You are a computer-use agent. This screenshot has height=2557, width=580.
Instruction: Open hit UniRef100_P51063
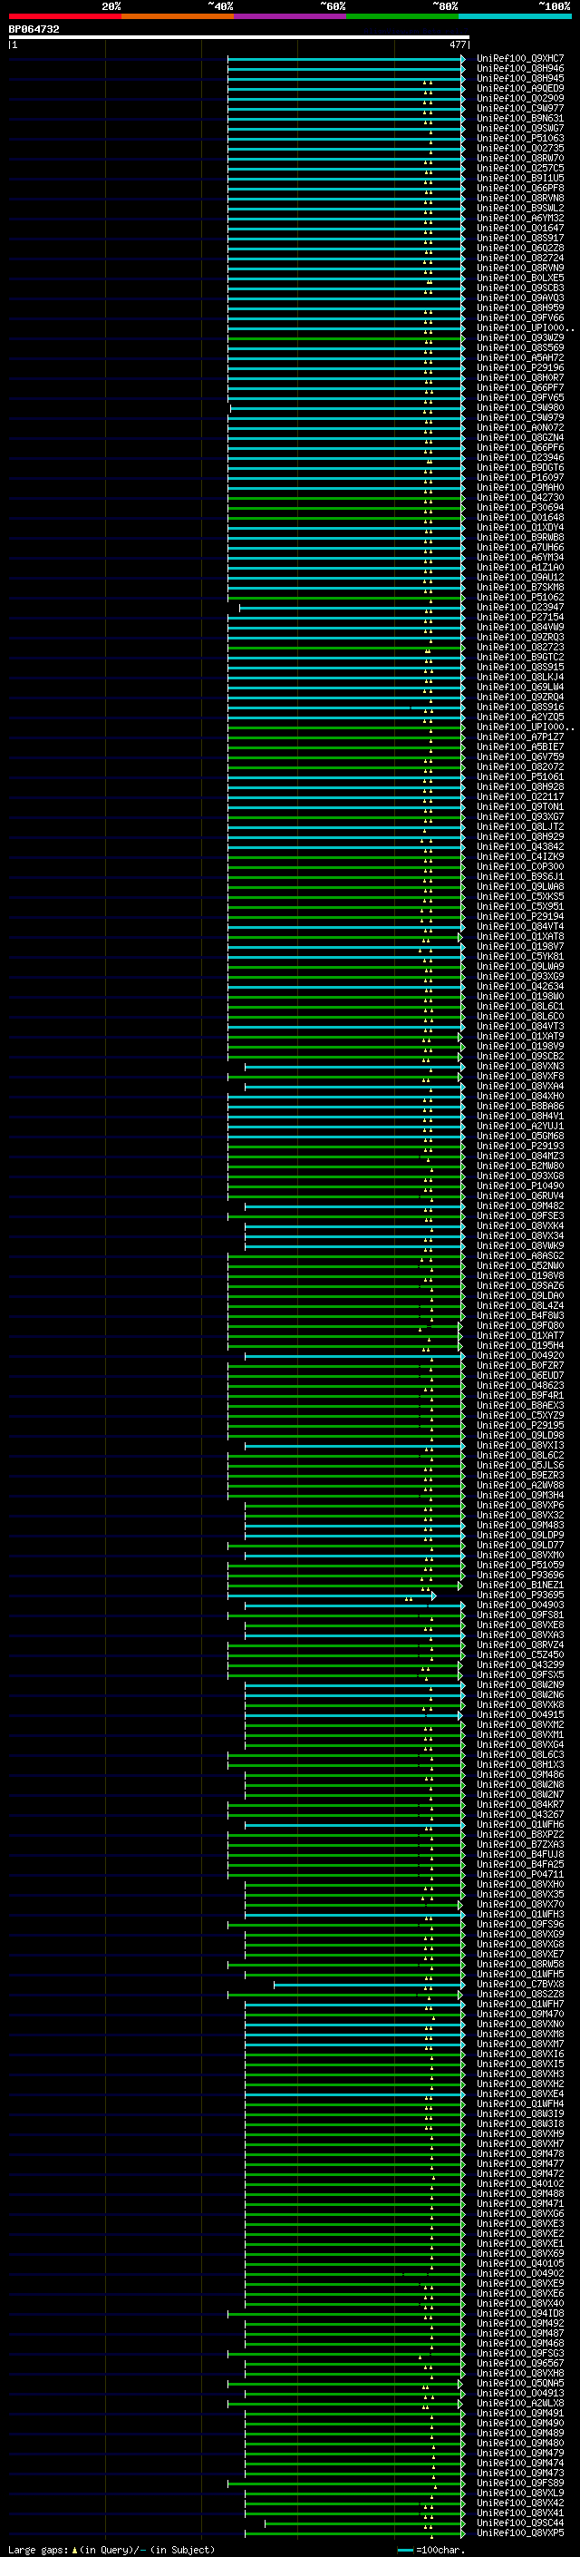(x=519, y=138)
